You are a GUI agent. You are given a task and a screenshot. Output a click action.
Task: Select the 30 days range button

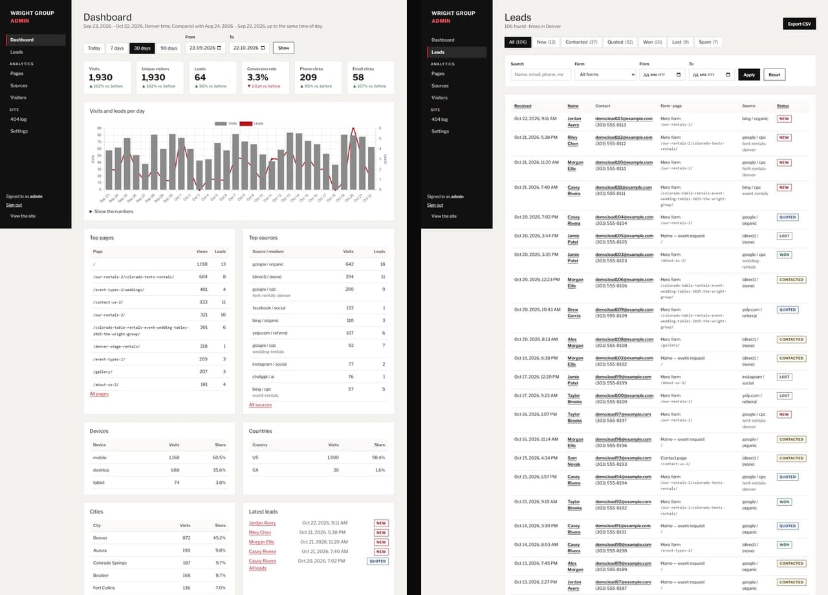pyautogui.click(x=141, y=48)
